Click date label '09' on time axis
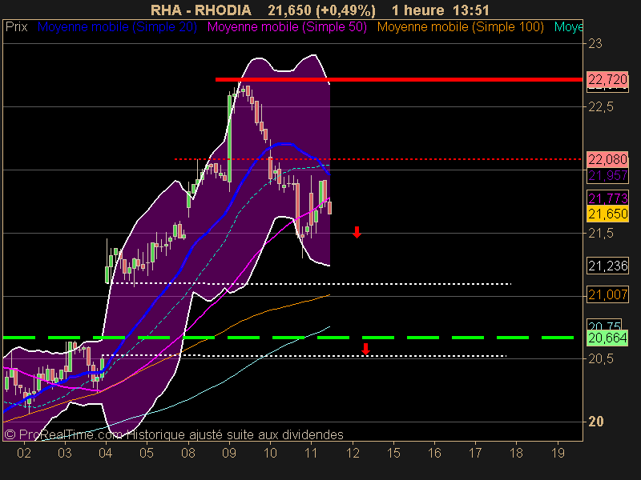 (229, 453)
